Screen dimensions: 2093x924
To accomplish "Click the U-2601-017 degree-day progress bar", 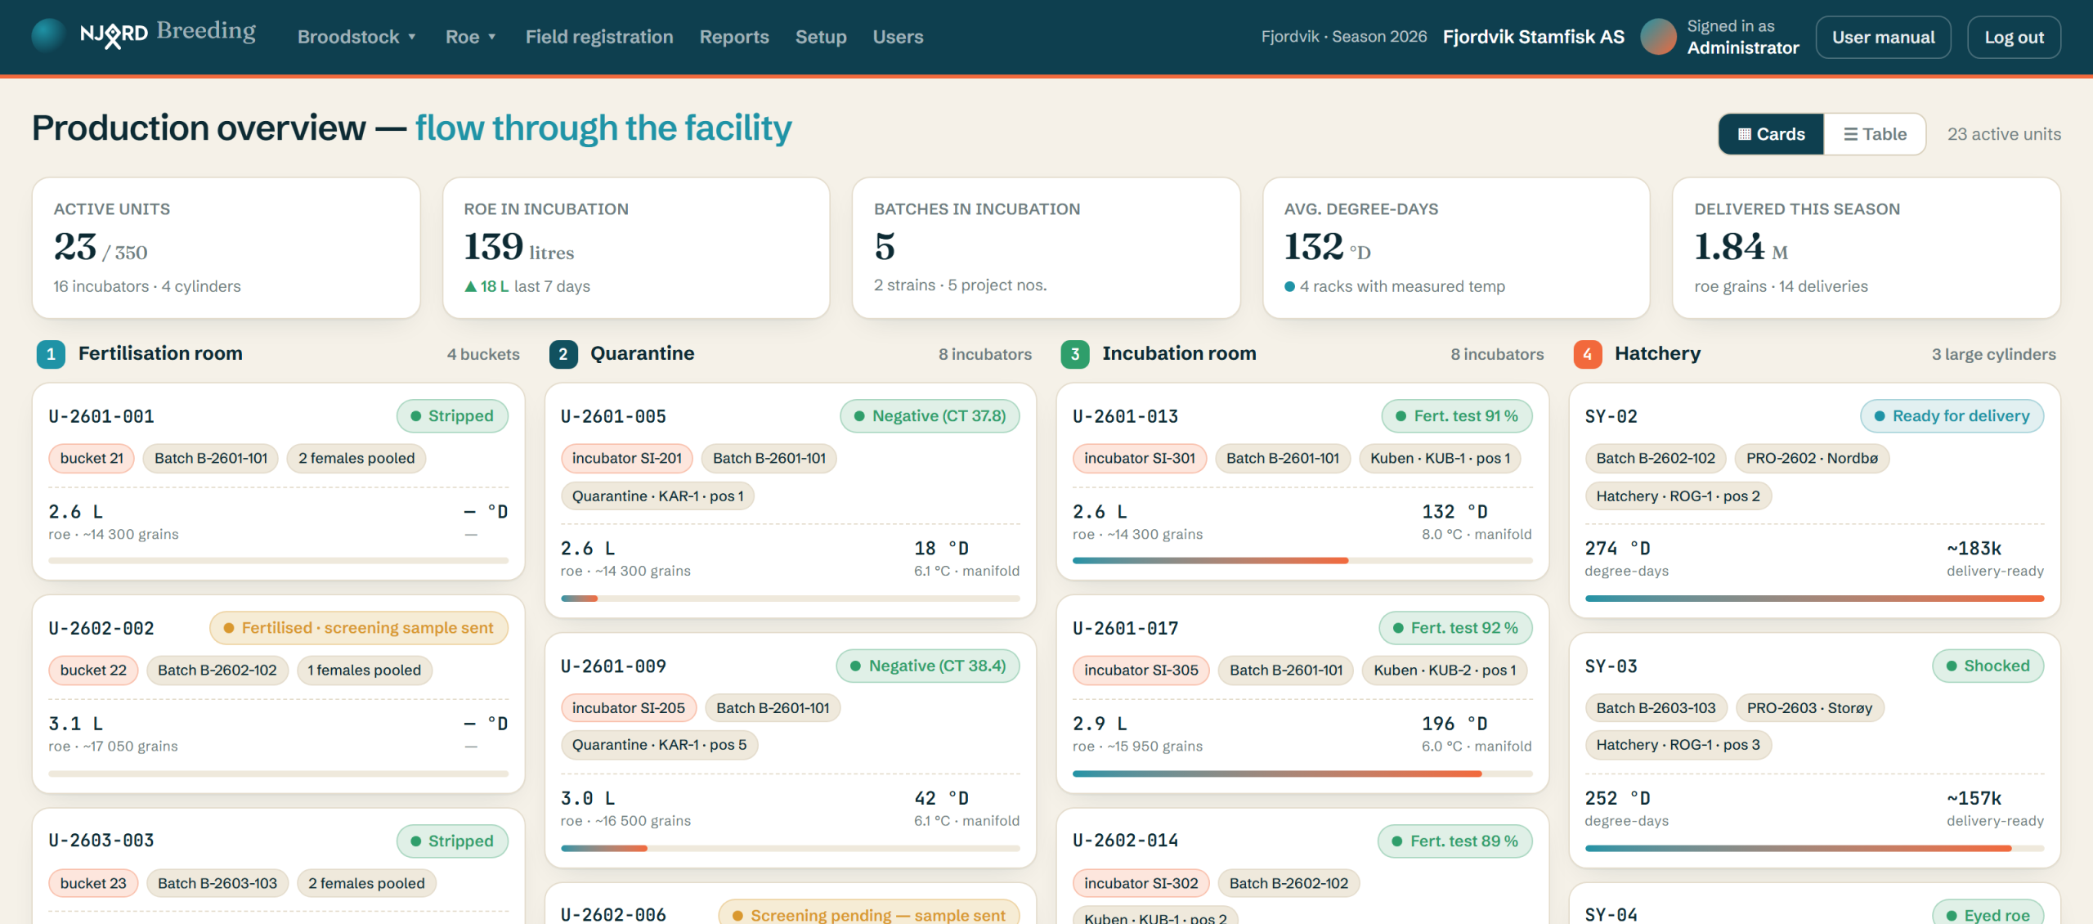I will pyautogui.click(x=1302, y=774).
